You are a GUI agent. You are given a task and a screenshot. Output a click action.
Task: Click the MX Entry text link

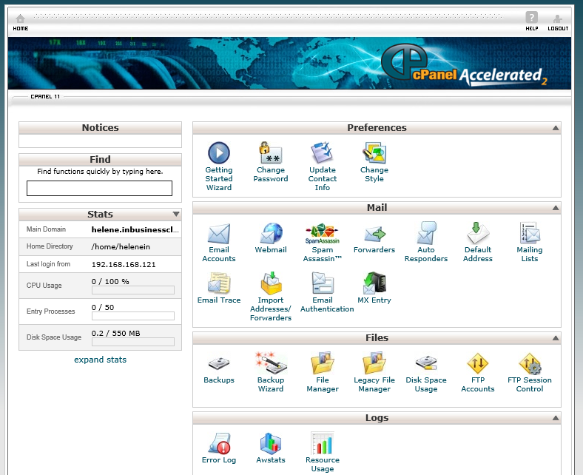pyautogui.click(x=374, y=300)
